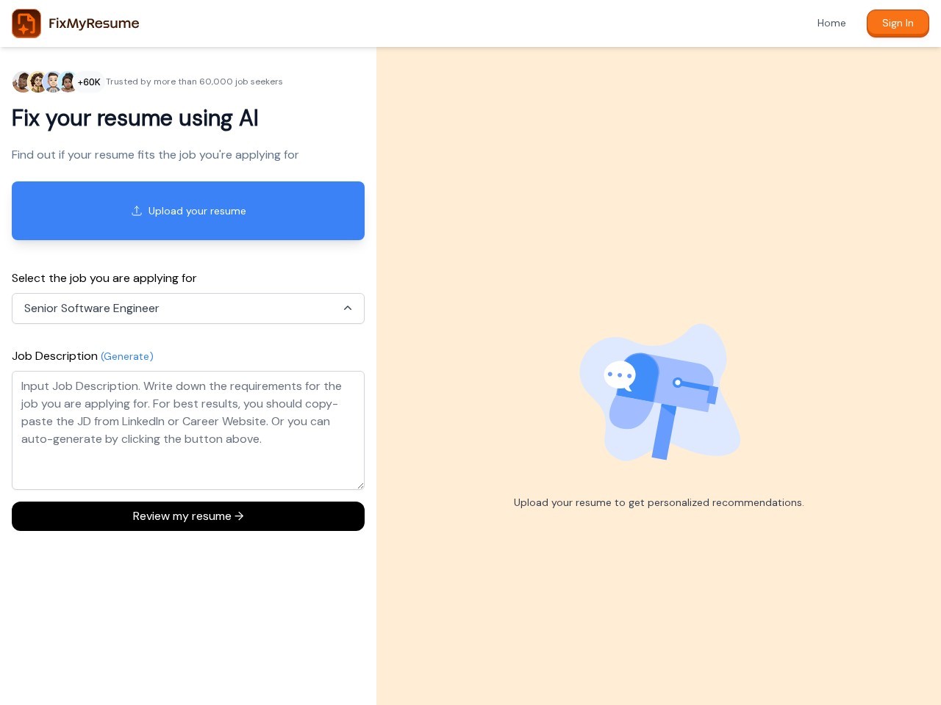This screenshot has height=705, width=941.
Task: Click the text area resize handle
Action: point(360,485)
